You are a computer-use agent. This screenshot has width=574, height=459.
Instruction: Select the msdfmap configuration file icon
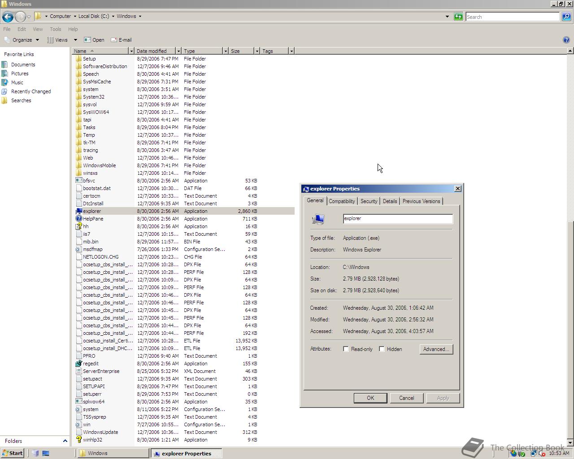click(x=79, y=249)
